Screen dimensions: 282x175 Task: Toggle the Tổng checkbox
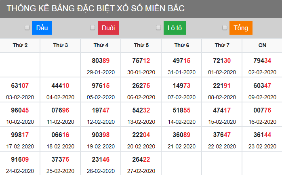click(225, 28)
